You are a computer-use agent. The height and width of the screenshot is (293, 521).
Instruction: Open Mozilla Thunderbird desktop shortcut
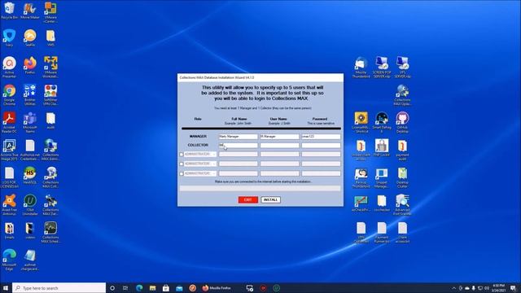(361, 67)
